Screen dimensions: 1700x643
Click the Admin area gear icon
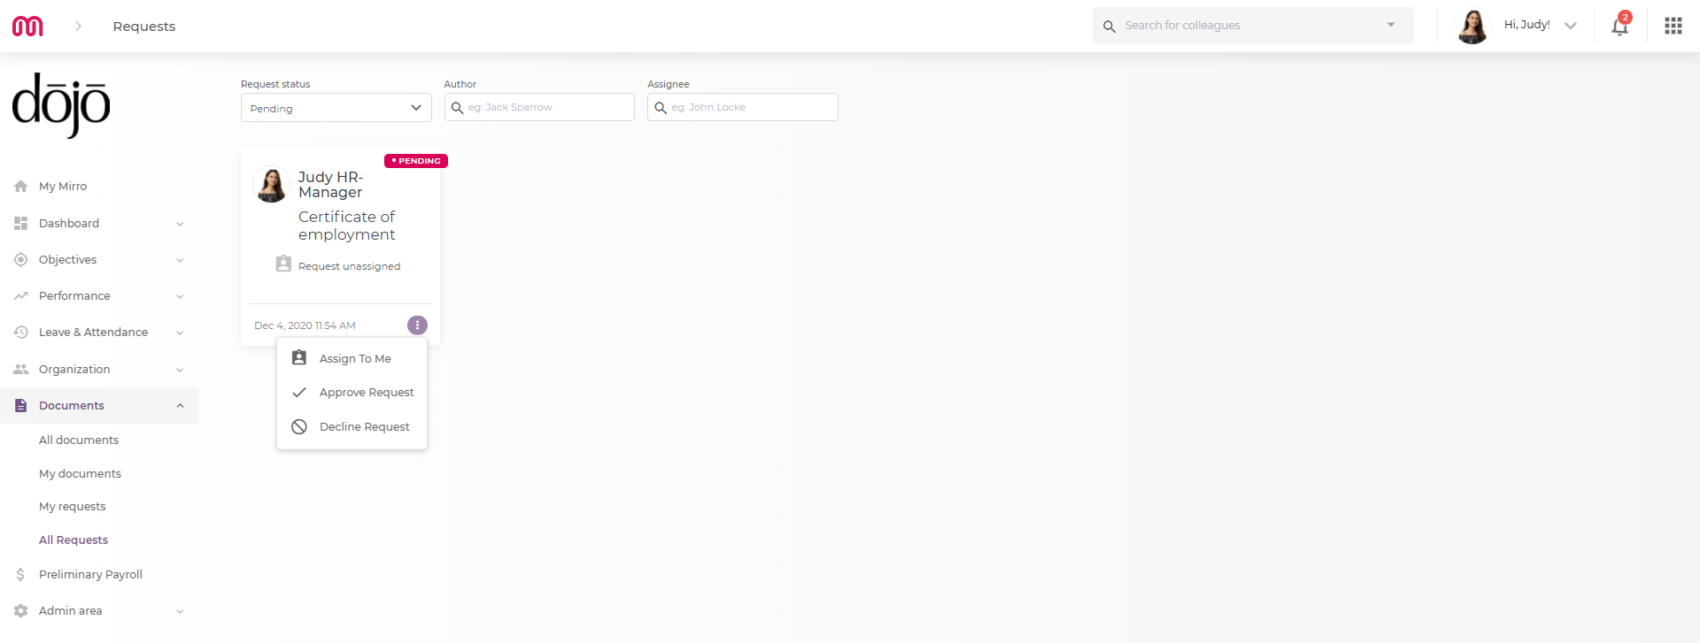point(21,611)
